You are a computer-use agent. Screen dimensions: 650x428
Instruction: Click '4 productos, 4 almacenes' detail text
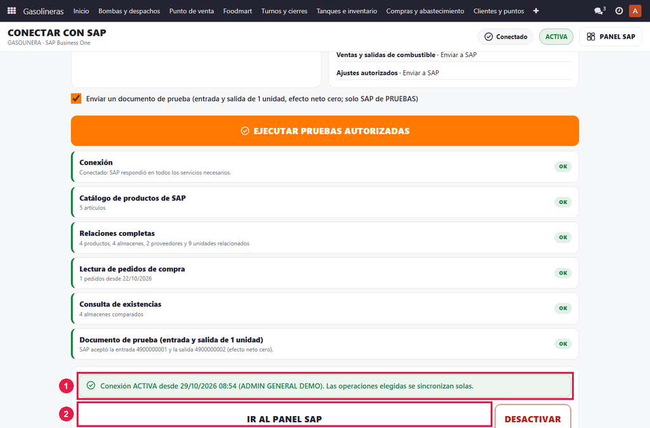point(164,243)
